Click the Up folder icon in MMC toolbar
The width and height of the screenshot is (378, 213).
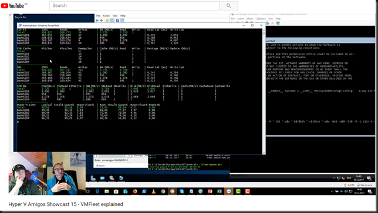107,21
